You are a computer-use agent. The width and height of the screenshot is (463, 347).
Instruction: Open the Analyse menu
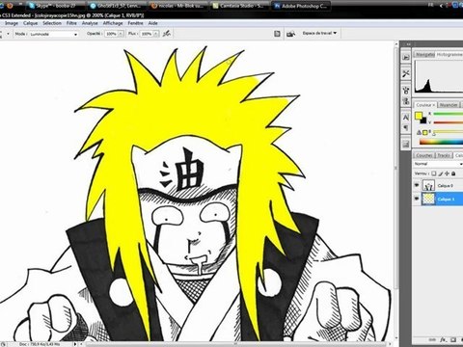(x=90, y=23)
